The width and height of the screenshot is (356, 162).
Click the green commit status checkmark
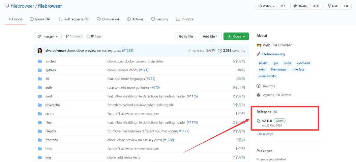pyautogui.click(x=189, y=51)
